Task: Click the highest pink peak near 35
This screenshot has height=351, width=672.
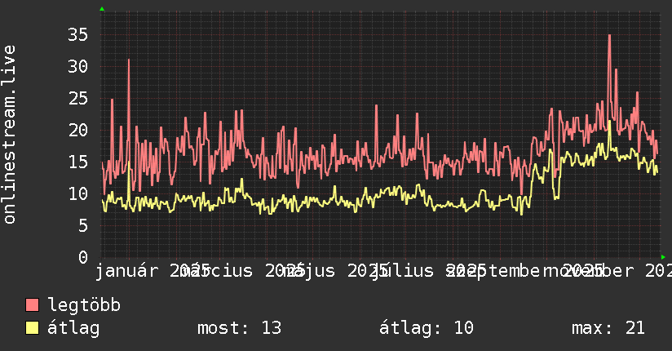Action: 609,36
